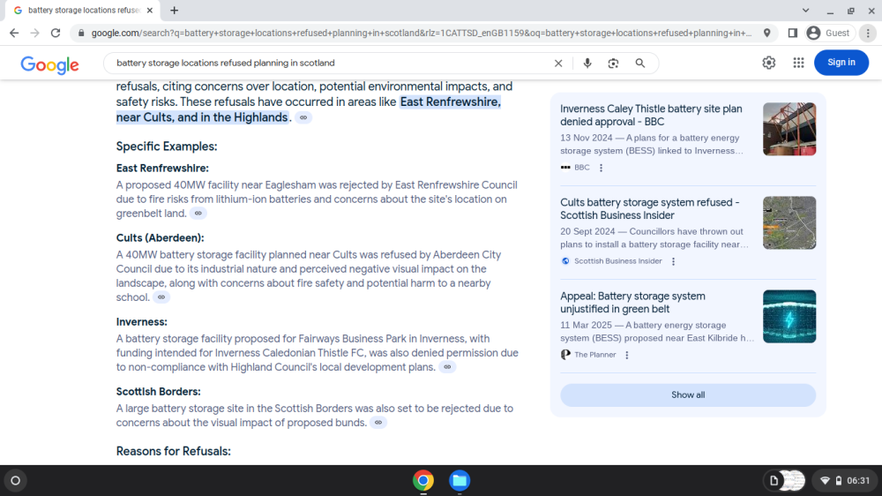Open Appeal battery storage green belt article
This screenshot has width=882, height=496.
coord(632,303)
